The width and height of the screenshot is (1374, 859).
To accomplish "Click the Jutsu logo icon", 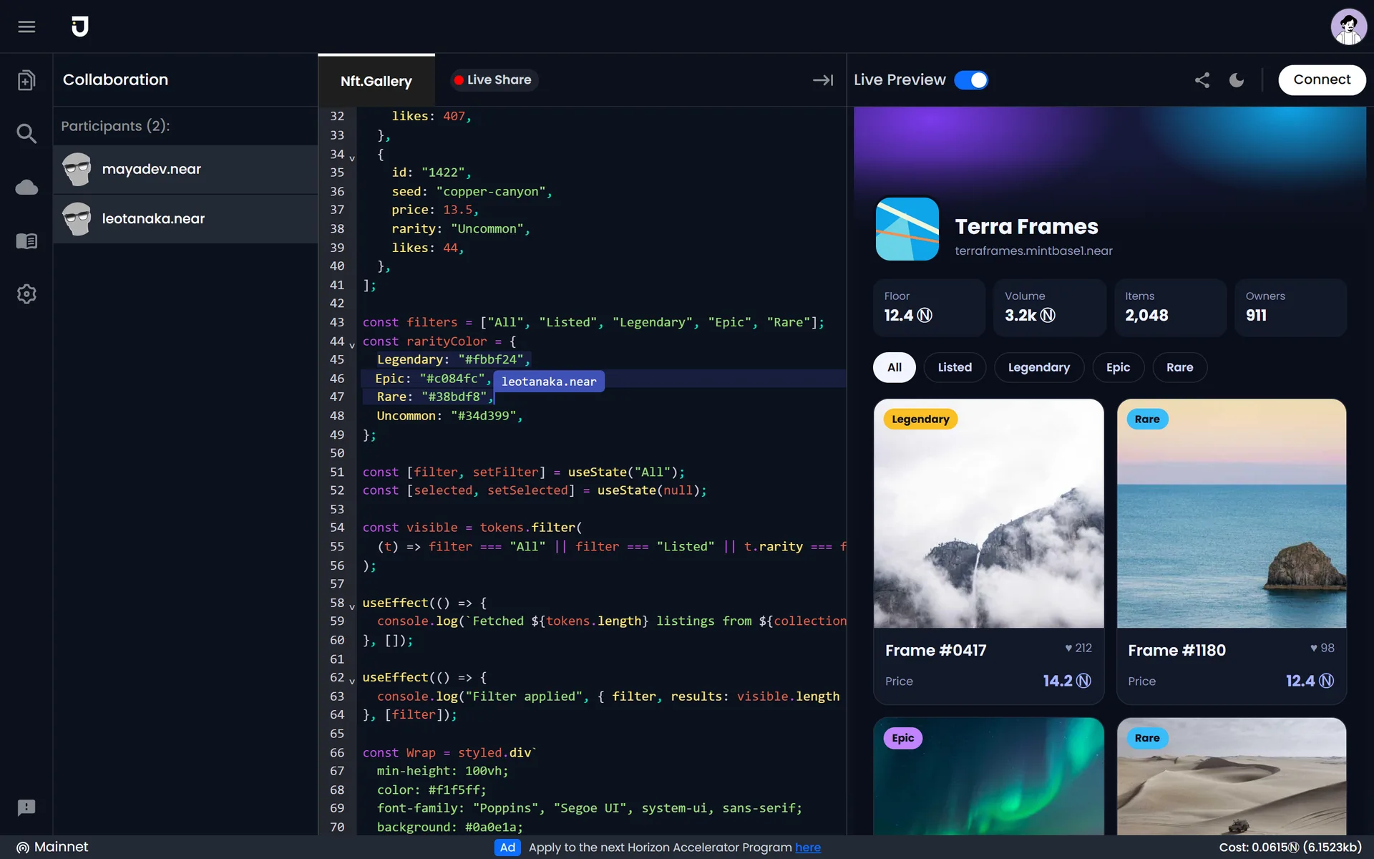I will click(80, 26).
